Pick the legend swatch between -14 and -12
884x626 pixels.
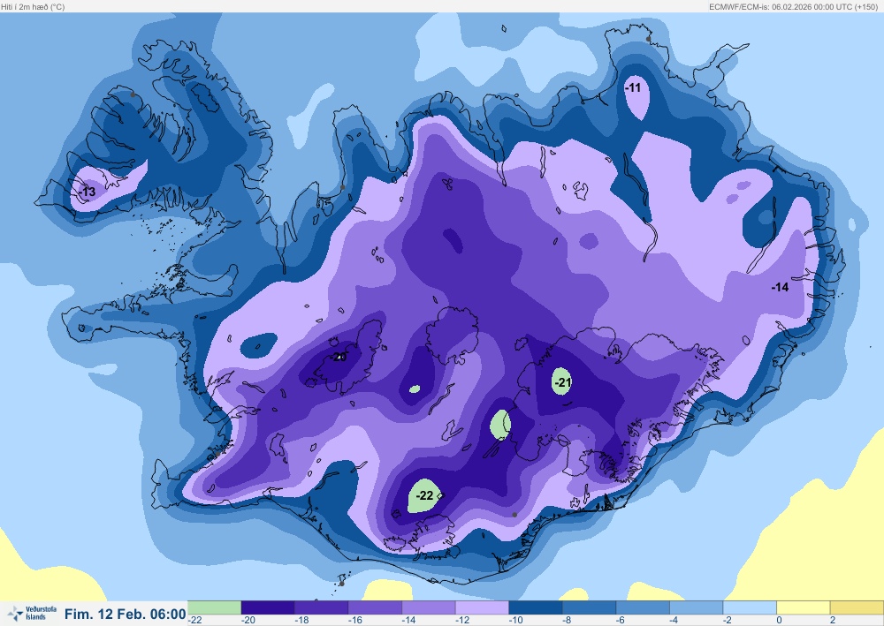coord(429,608)
